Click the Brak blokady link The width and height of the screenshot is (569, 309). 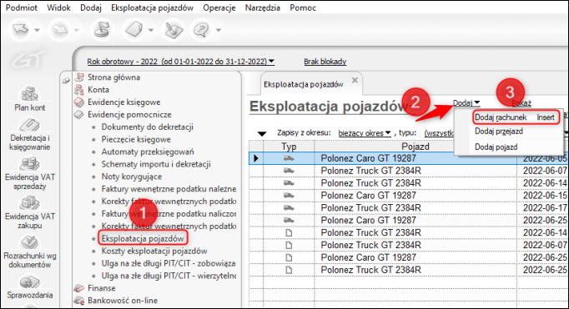325,62
